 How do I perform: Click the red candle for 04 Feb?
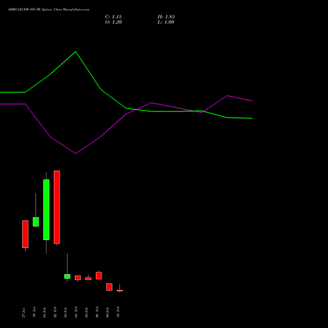[x=78, y=277]
